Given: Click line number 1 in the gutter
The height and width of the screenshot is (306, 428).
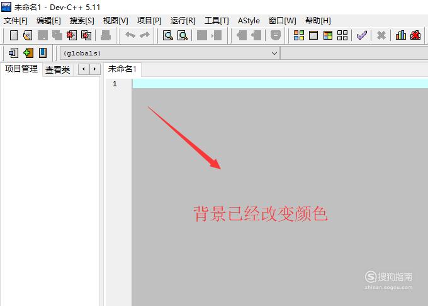Looking at the screenshot, I should click(x=115, y=84).
